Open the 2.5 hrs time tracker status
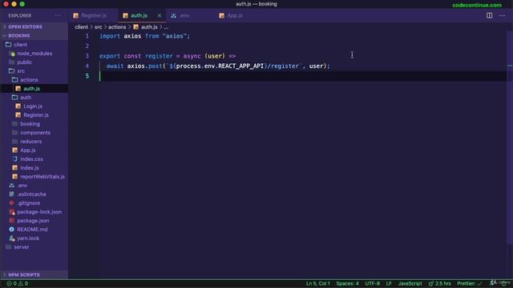513x288 pixels. [x=439, y=283]
